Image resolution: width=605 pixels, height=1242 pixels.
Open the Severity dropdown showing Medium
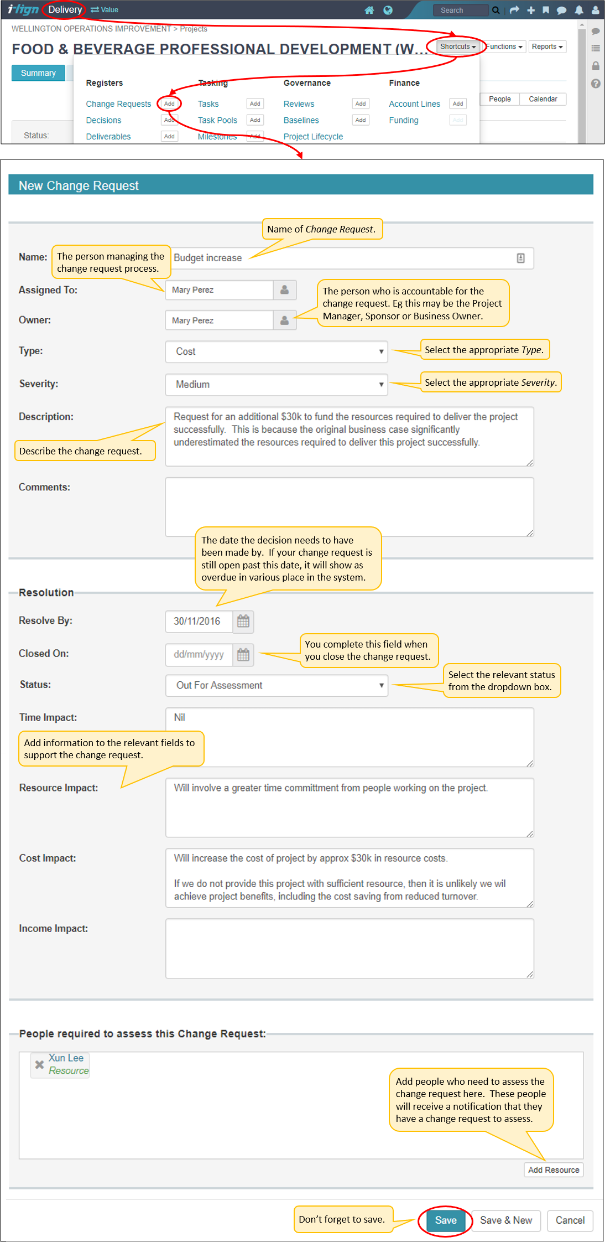[277, 385]
